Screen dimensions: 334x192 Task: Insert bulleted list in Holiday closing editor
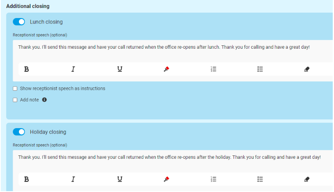[x=260, y=179]
